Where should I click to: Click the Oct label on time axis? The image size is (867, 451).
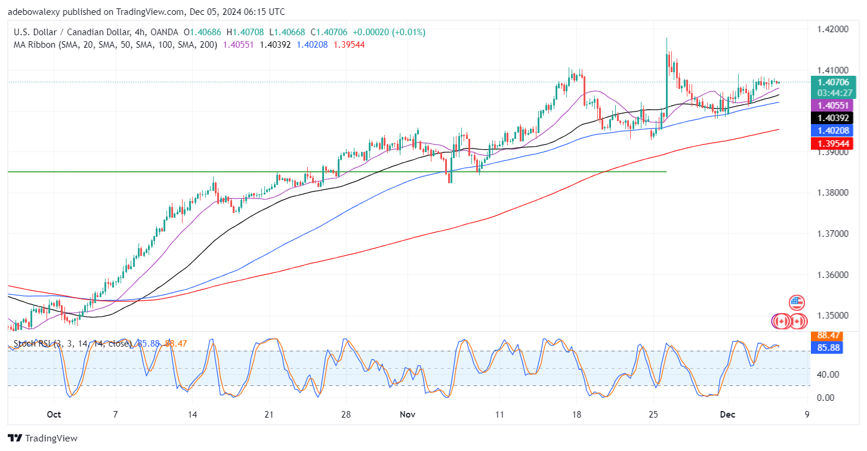(x=54, y=415)
